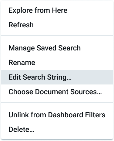Remove the widget using the Delete… option
114x141 pixels.
click(57, 129)
